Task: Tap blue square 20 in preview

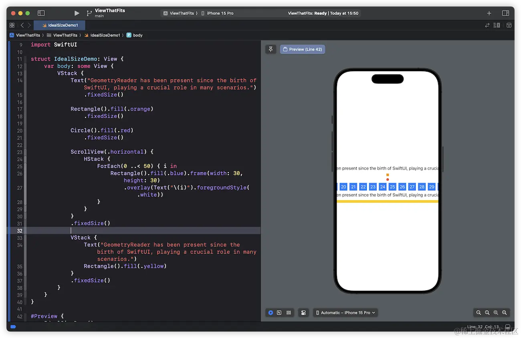Action: tap(343, 187)
